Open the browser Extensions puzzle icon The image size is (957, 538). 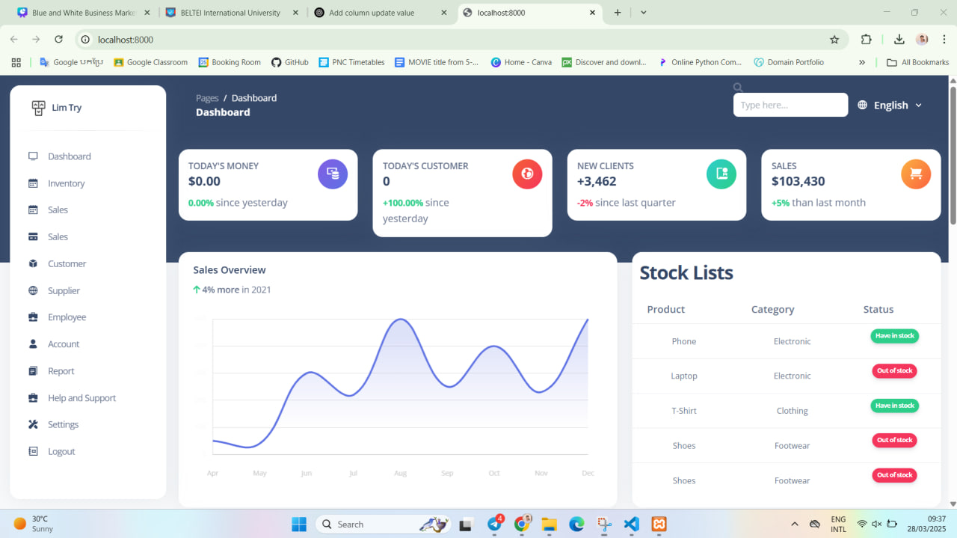coord(867,40)
